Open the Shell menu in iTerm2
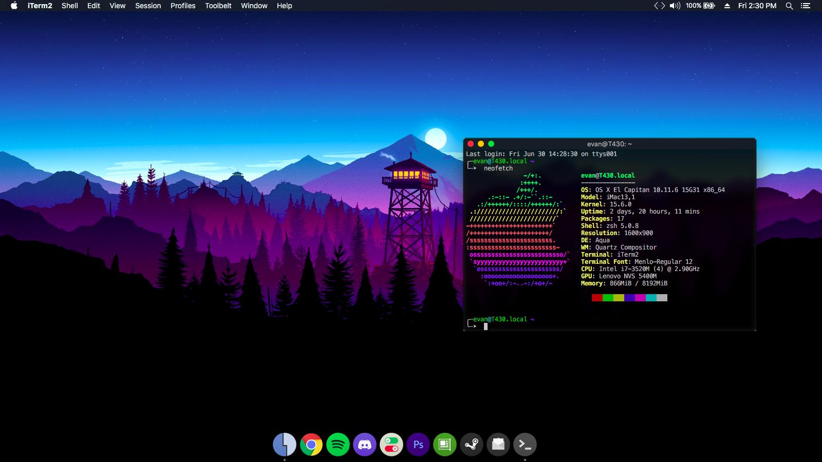This screenshot has width=822, height=462. click(x=69, y=6)
